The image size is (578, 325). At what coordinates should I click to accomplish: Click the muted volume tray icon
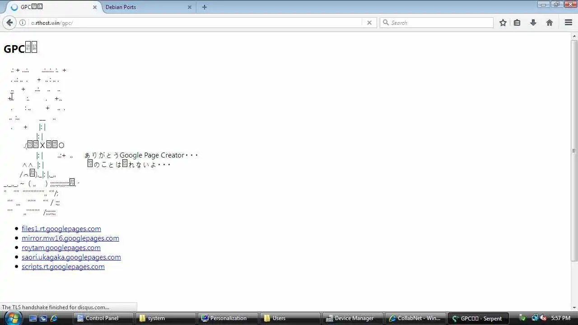(x=543, y=318)
